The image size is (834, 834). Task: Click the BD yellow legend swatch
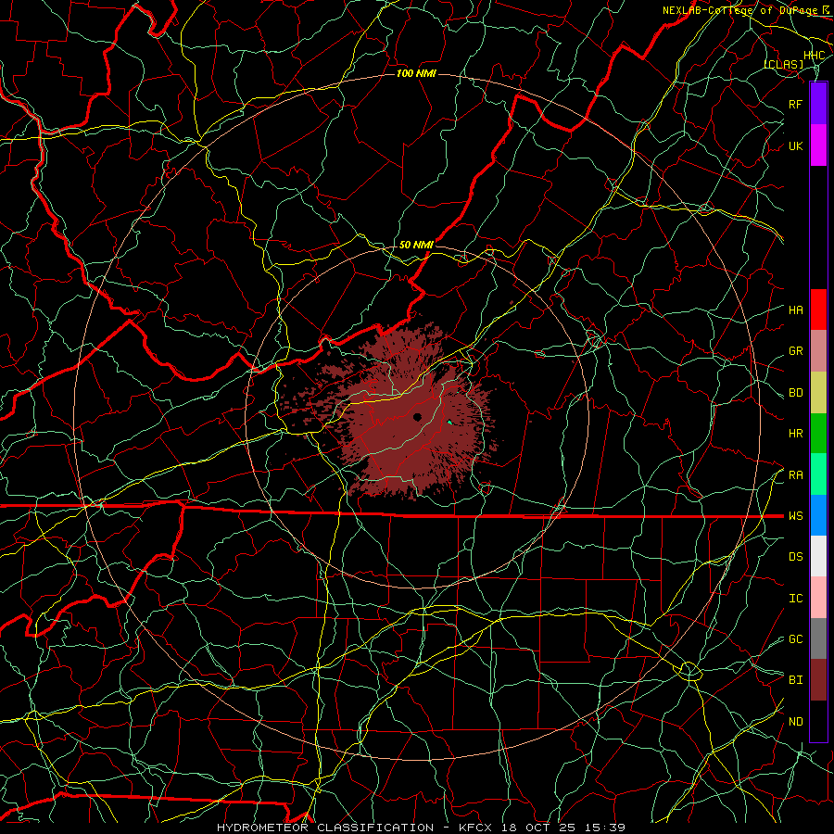pyautogui.click(x=818, y=393)
